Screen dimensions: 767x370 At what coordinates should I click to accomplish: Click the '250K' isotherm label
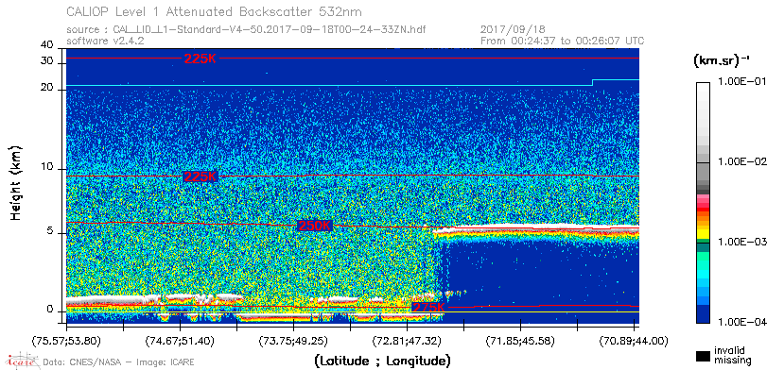[x=315, y=226]
